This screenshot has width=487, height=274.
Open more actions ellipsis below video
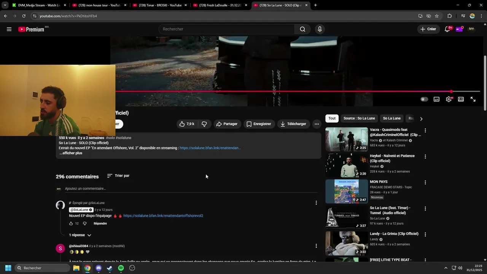[317, 124]
